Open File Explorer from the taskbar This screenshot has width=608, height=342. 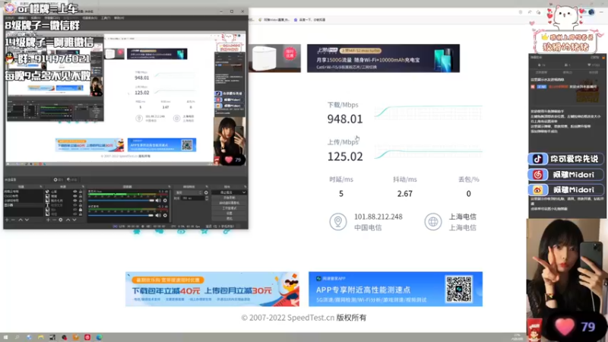(41, 337)
